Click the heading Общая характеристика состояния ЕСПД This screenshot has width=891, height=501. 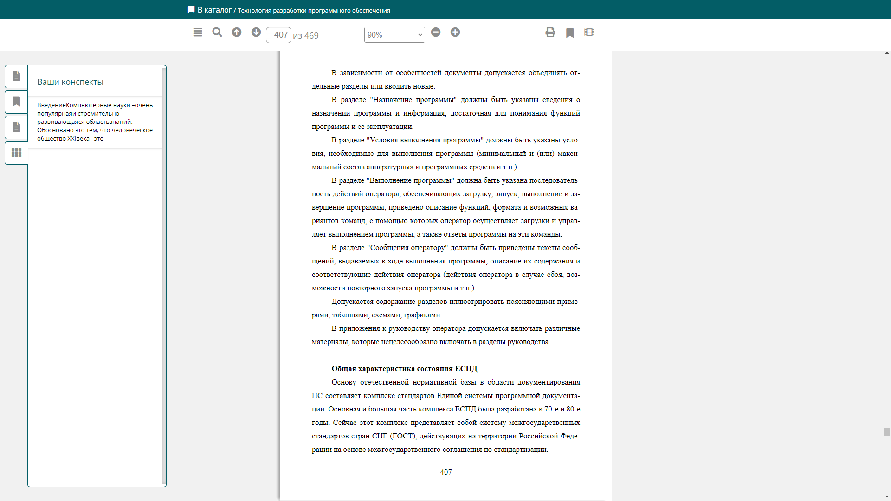click(x=404, y=369)
